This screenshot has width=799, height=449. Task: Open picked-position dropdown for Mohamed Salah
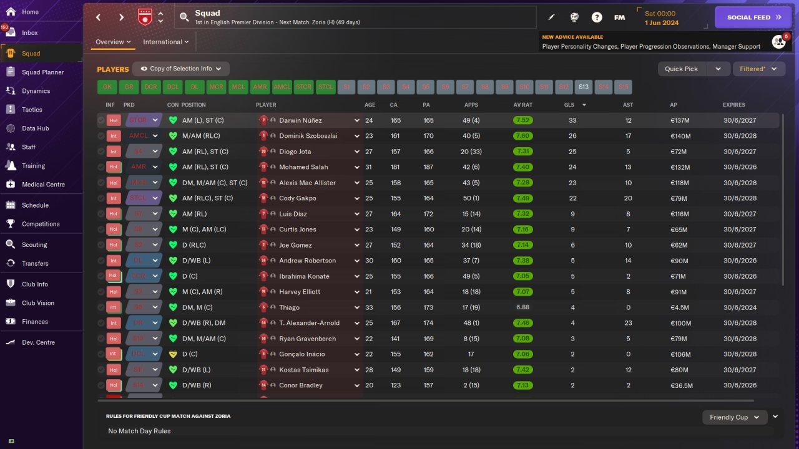pyautogui.click(x=155, y=167)
